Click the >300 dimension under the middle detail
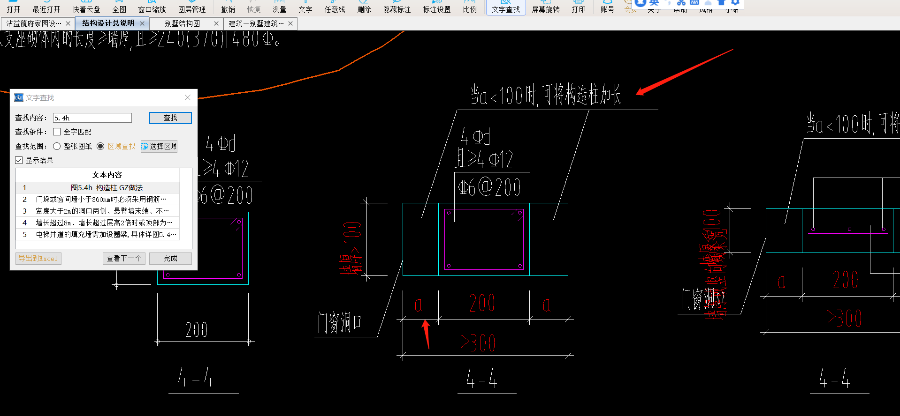The height and width of the screenshot is (416, 900). (478, 342)
